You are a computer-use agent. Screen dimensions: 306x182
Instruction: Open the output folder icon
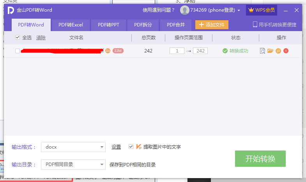click(x=270, y=51)
